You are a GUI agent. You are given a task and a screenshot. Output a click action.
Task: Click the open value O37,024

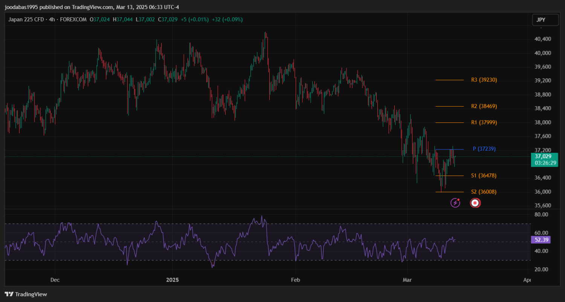(x=100, y=19)
